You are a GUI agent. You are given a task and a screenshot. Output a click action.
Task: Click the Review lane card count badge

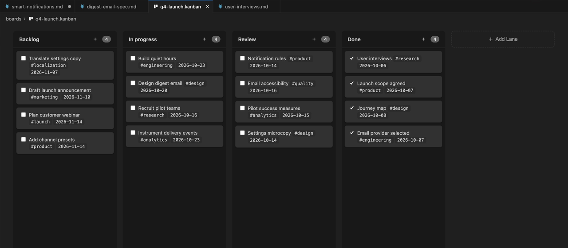(325, 39)
